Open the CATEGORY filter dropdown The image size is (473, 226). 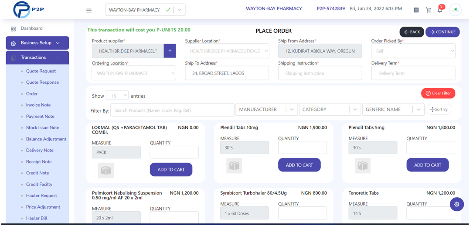[330, 110]
